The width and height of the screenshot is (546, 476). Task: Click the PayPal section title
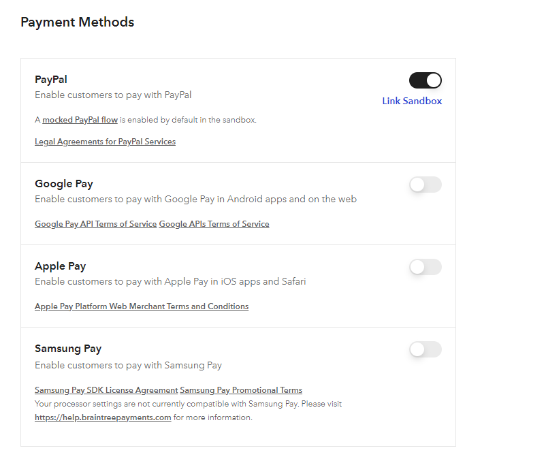(x=51, y=80)
